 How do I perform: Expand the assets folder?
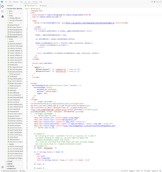(x=10, y=11)
